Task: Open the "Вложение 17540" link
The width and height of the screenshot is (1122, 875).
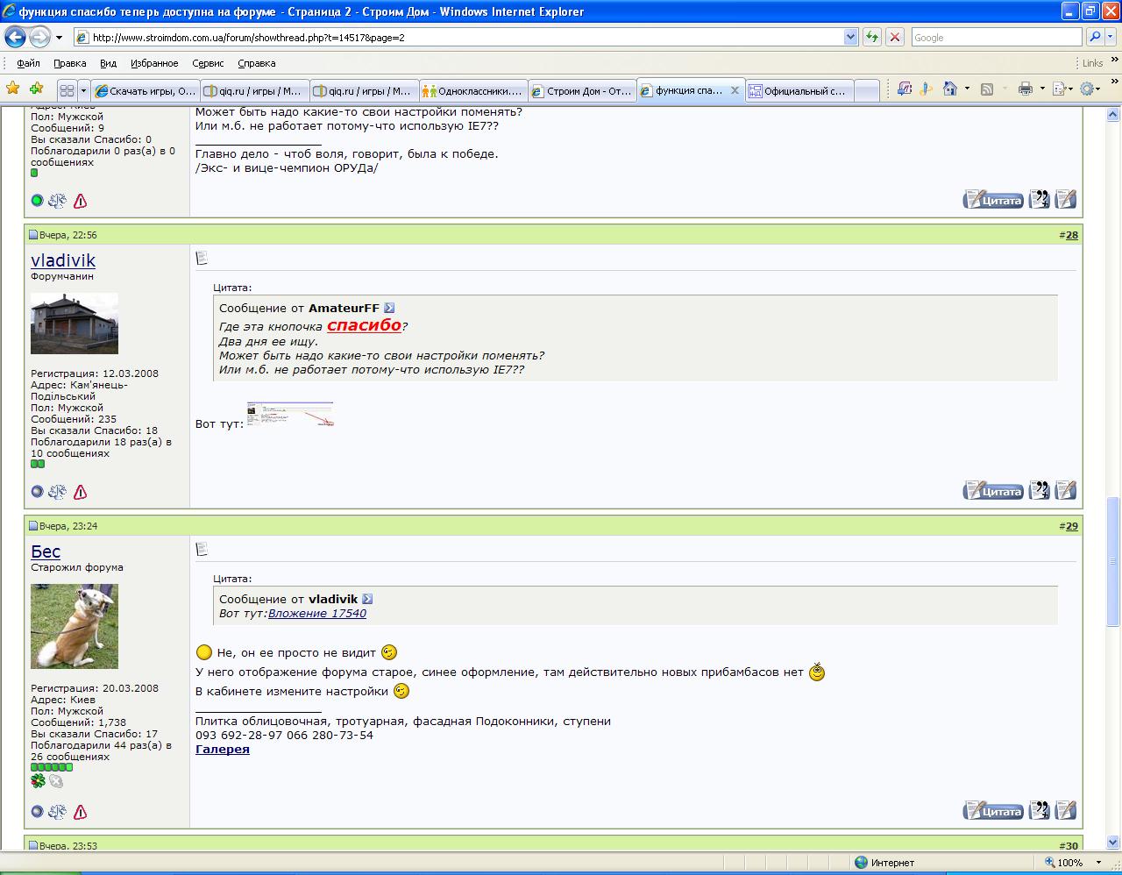Action: [x=317, y=613]
